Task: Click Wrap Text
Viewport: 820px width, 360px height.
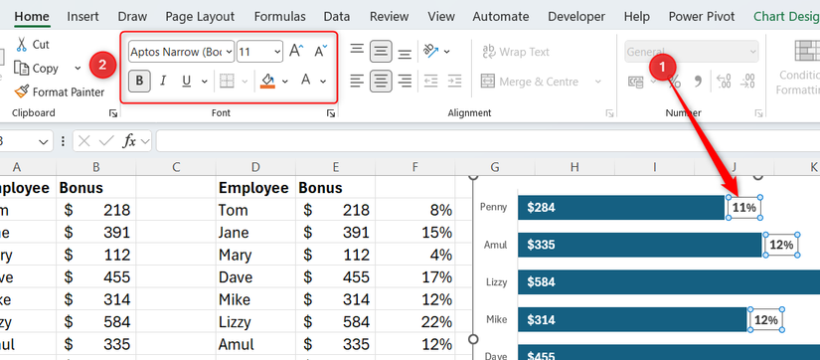Action: pos(516,52)
